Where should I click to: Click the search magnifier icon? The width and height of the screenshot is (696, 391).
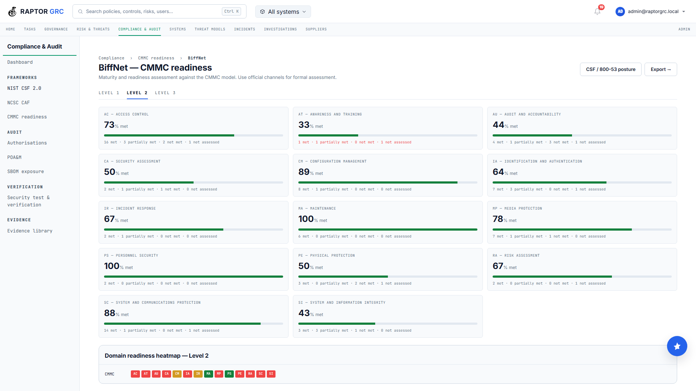[x=80, y=12]
